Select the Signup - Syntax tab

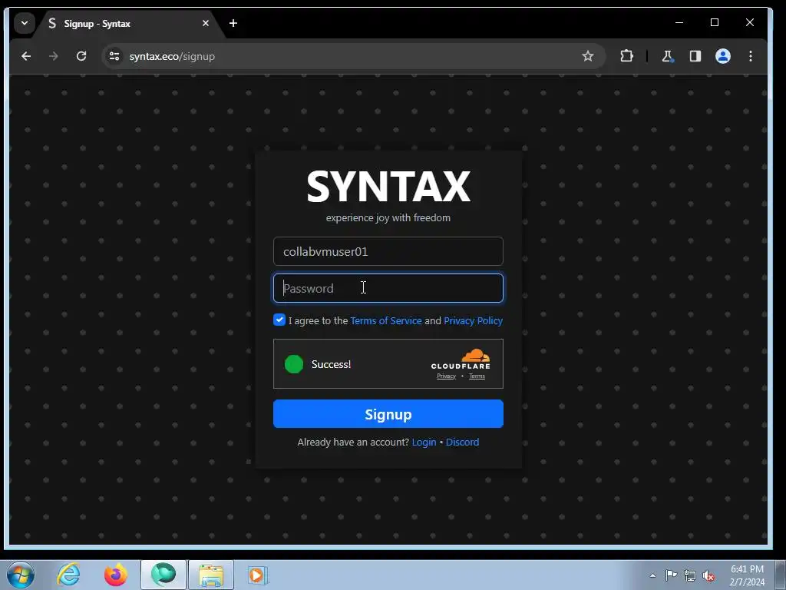tap(128, 24)
